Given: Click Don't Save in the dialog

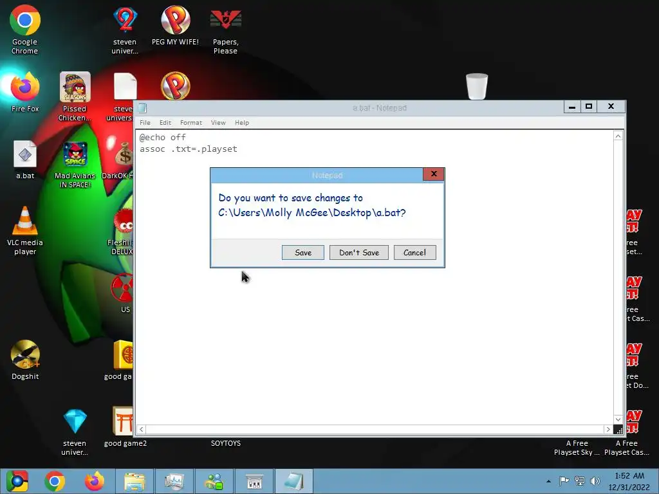Looking at the screenshot, I should [359, 252].
